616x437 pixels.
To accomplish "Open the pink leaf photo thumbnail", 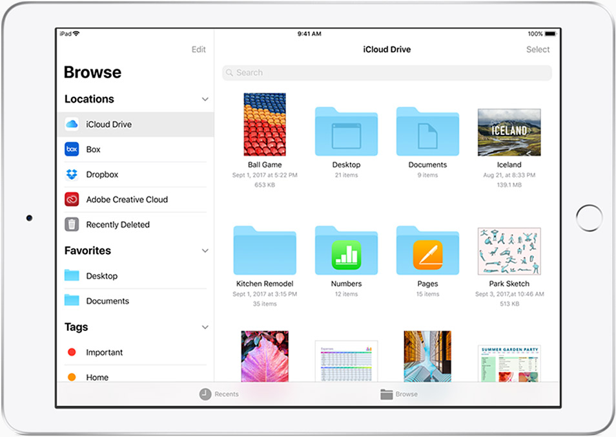I will (x=265, y=356).
